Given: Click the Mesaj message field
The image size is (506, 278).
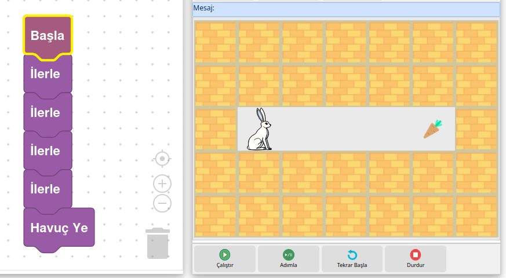Looking at the screenshot, I should pos(345,9).
